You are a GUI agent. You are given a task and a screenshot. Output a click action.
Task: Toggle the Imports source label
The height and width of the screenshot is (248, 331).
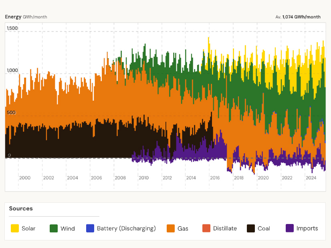pos(307,228)
